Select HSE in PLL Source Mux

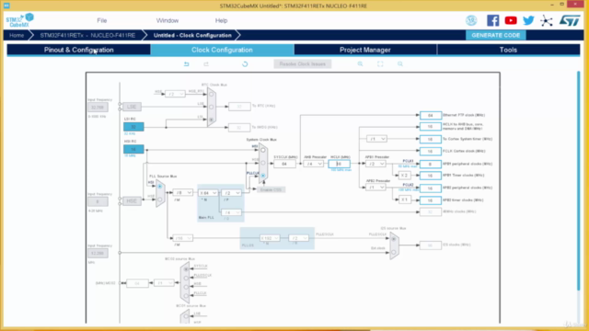tap(160, 200)
